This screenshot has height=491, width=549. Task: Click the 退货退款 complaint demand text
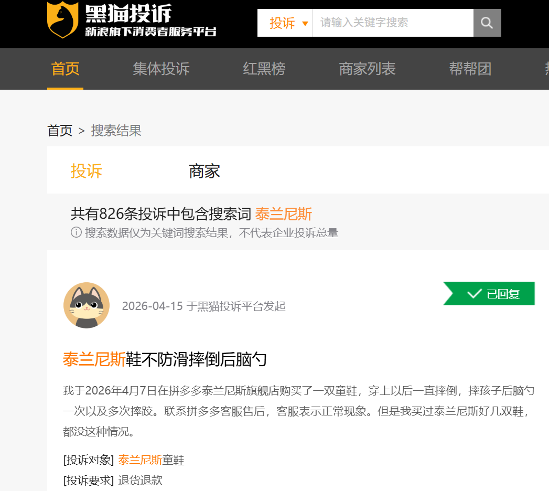(x=140, y=480)
